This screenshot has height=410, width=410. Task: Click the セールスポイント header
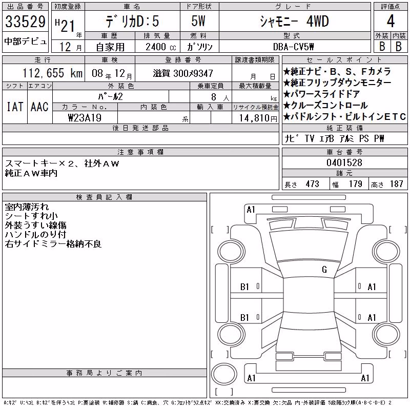(344, 60)
